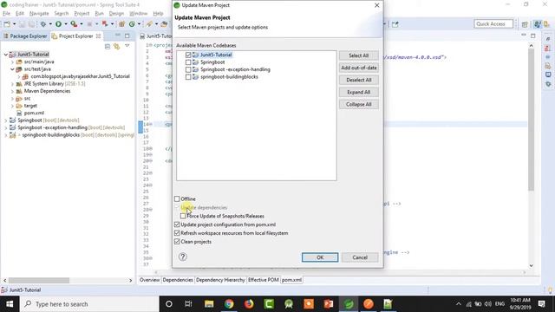Viewport: 555px width, 312px height.
Task: Toggle Update project configuration from pom.xml
Action: click(177, 224)
